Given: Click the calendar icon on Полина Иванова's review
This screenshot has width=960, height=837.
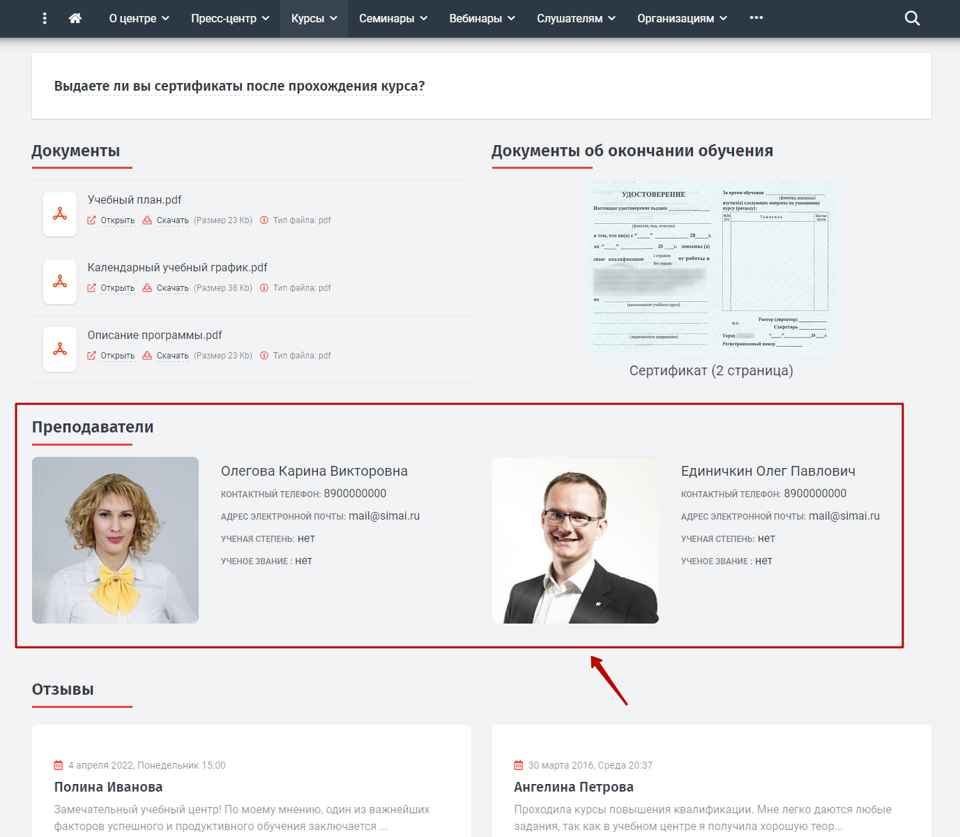Looking at the screenshot, I should tap(59, 765).
